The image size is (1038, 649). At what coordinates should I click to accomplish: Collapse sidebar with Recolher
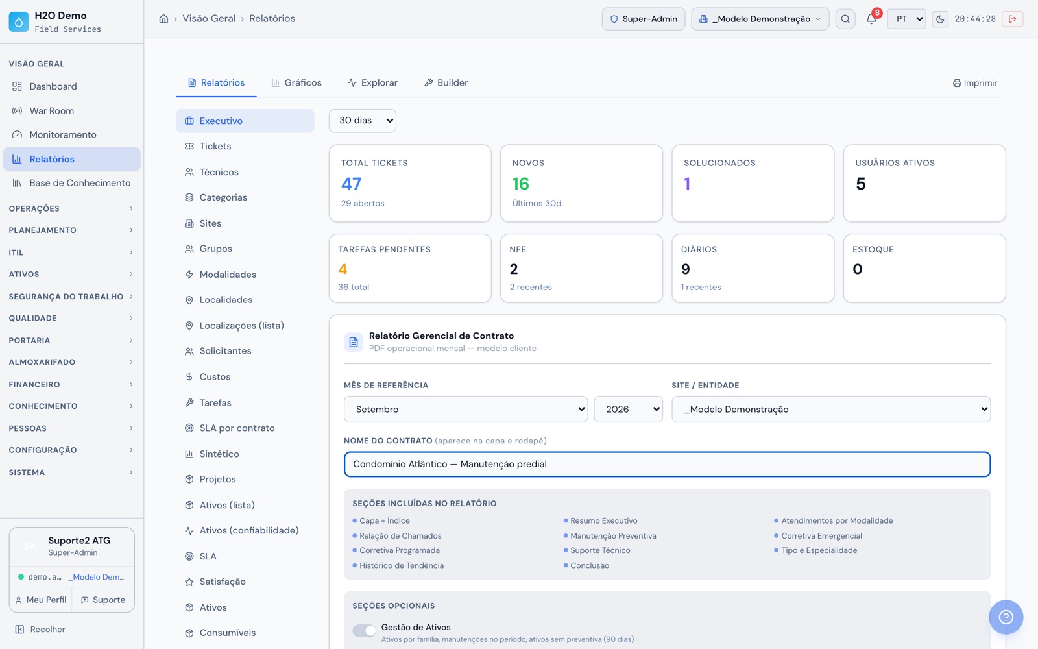[x=40, y=630]
